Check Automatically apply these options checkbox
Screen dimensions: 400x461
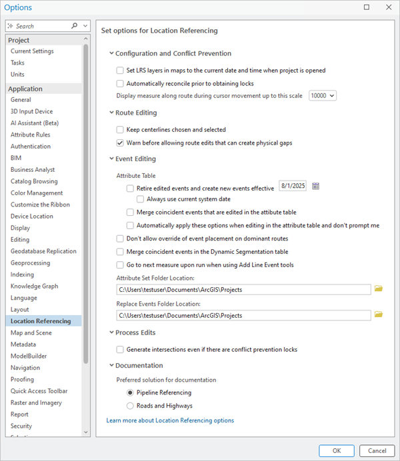[x=130, y=225]
